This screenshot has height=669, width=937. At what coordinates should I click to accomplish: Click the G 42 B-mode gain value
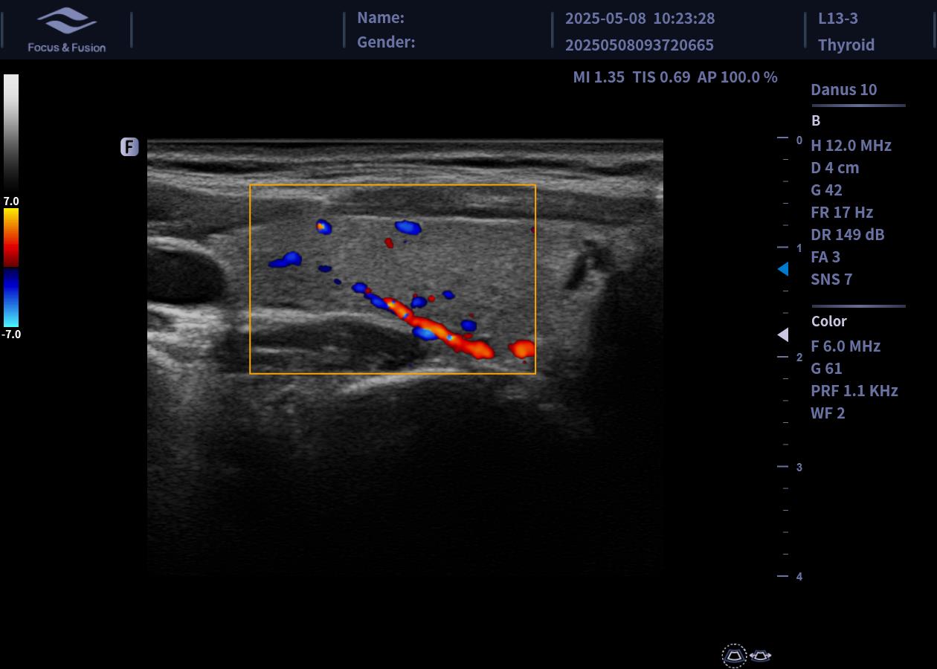click(826, 190)
